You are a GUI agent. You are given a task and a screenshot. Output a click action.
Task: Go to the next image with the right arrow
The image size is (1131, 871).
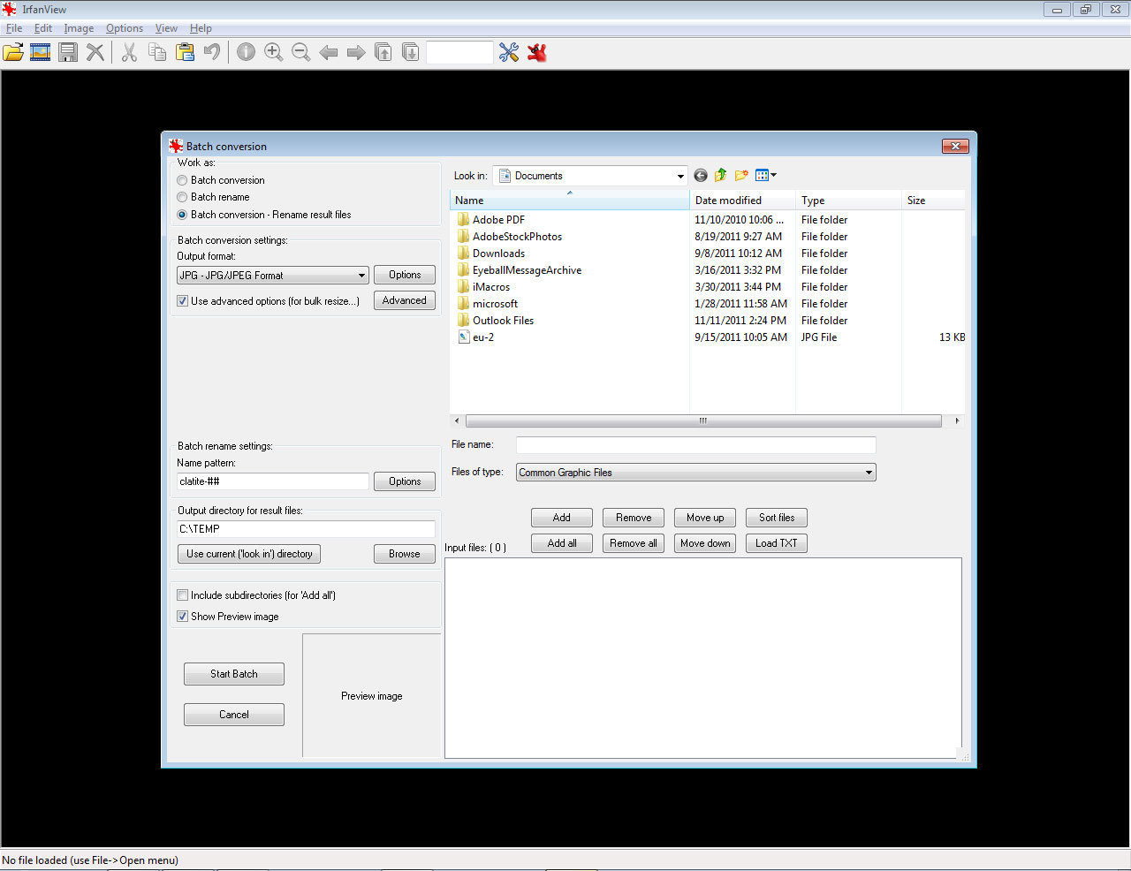click(356, 52)
